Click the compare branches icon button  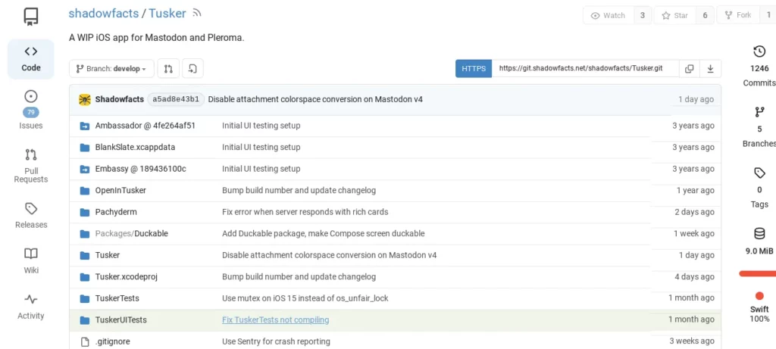pos(168,69)
